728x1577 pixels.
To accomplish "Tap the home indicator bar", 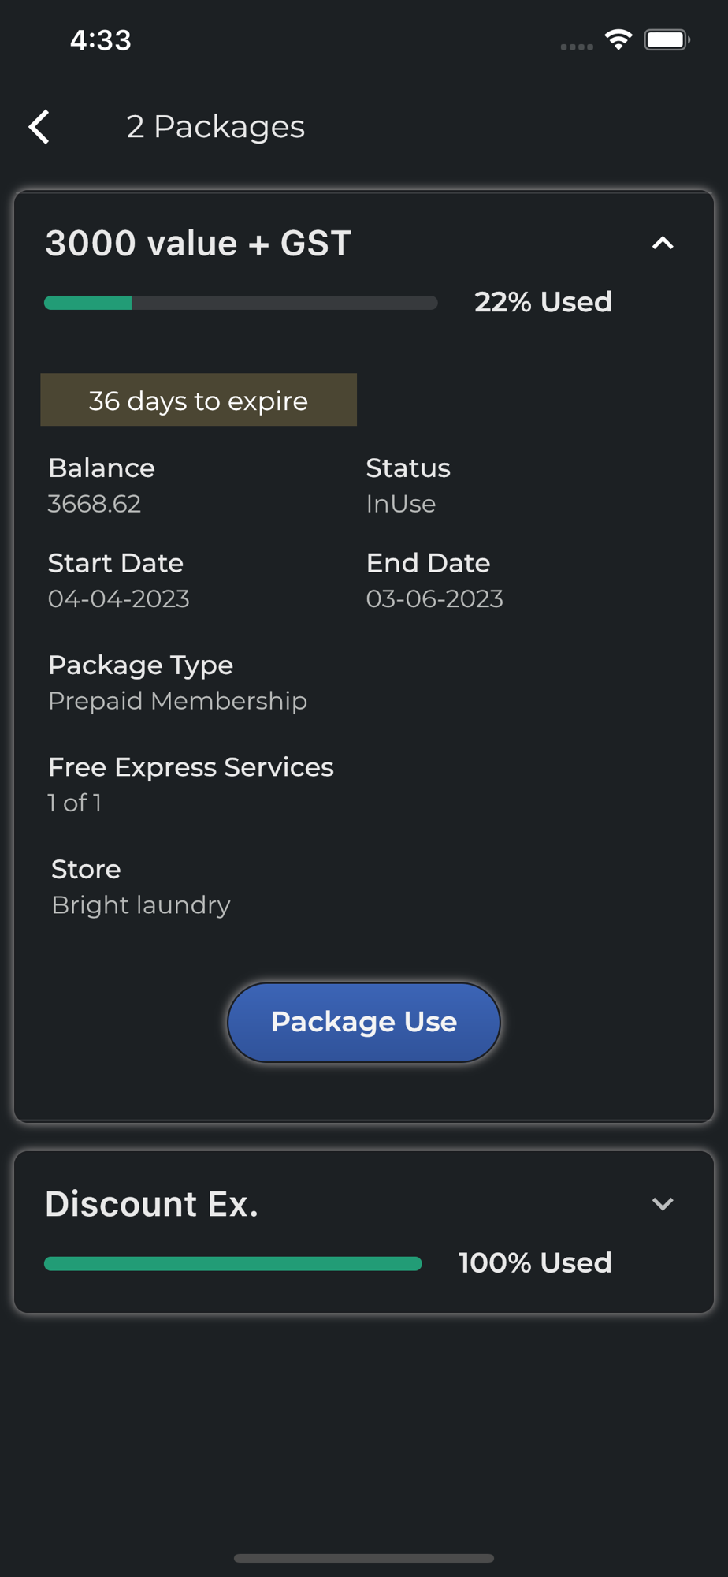I will [x=364, y=1558].
